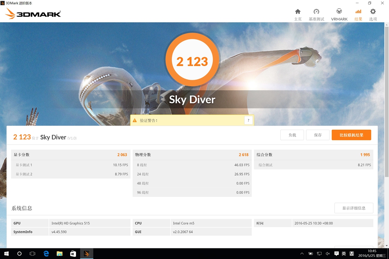Open File Explorer from taskbar

pos(59,254)
